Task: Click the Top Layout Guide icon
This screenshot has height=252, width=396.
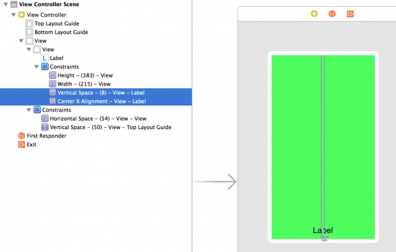Action: pos(29,24)
